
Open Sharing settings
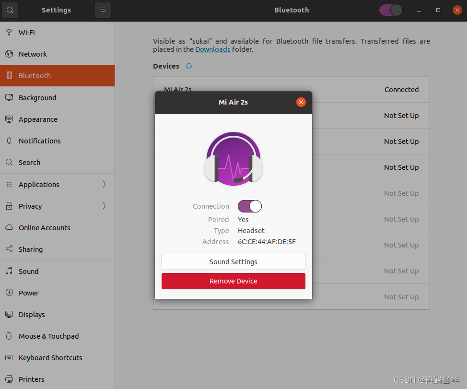(57, 249)
